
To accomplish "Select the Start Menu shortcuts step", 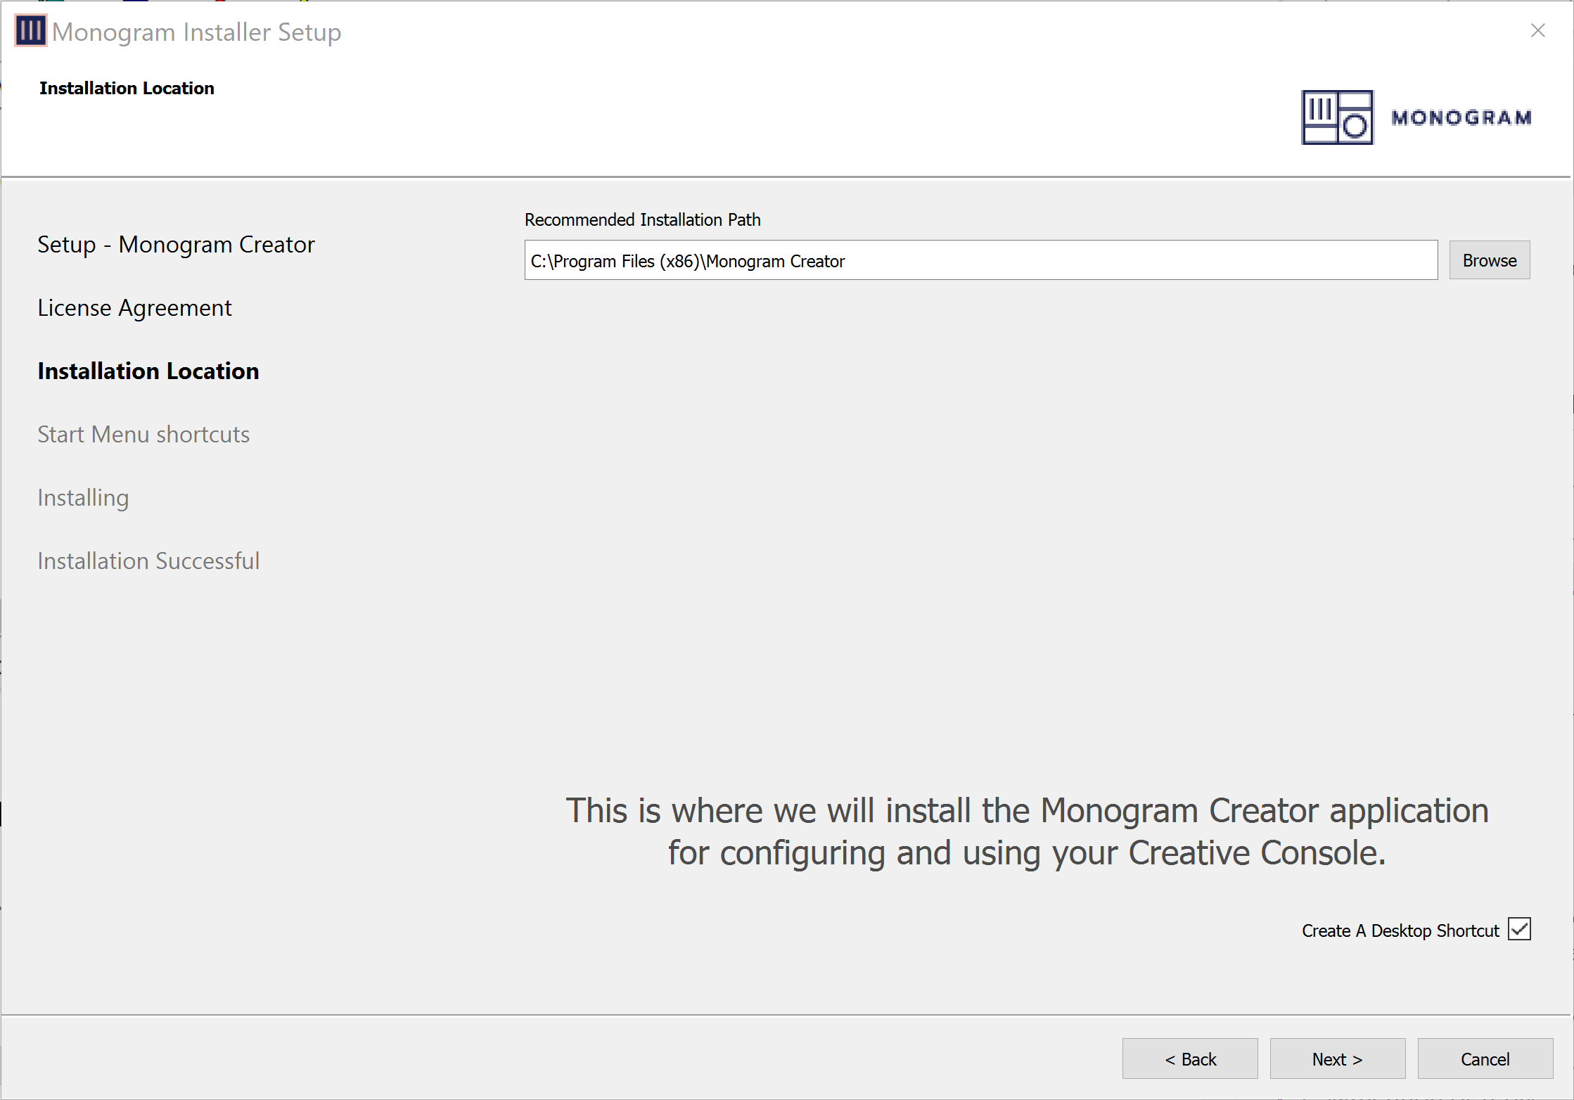I will (143, 435).
